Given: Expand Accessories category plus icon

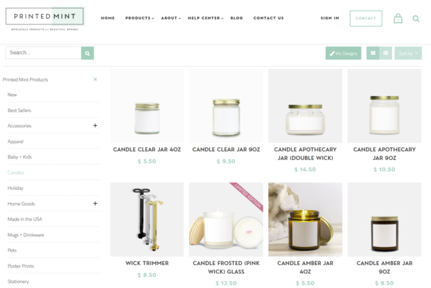Looking at the screenshot, I should point(95,125).
